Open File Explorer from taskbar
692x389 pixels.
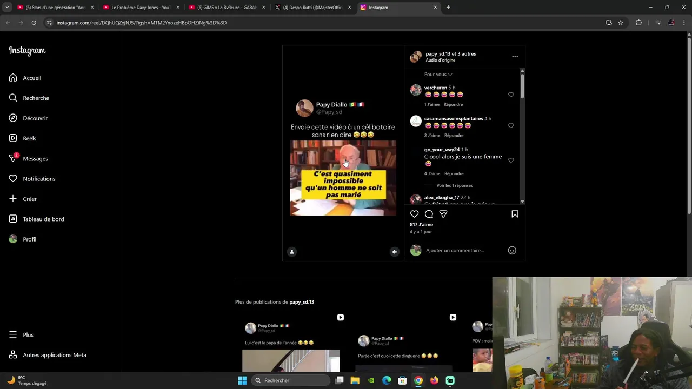355,380
